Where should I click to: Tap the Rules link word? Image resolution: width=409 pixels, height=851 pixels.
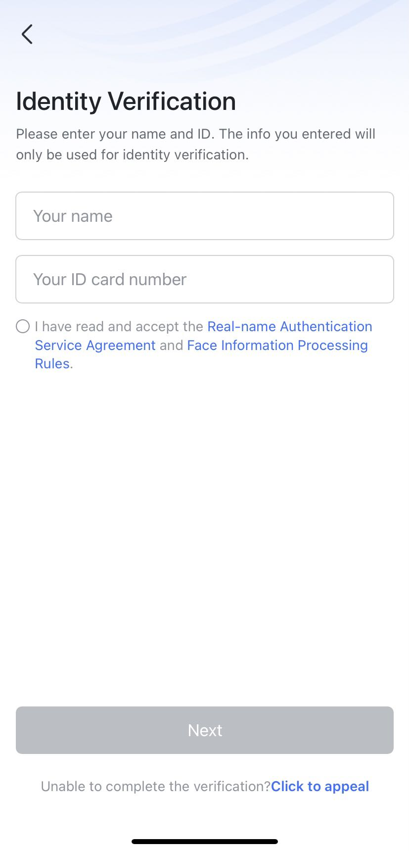52,363
